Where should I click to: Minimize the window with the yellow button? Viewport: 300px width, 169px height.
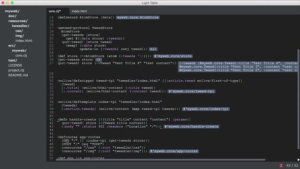[7, 3]
